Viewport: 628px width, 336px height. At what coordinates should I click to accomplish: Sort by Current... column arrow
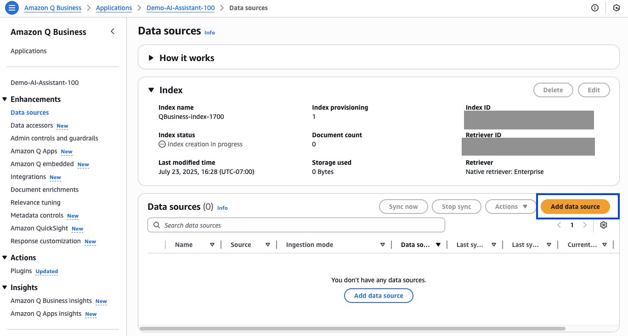[x=605, y=245]
